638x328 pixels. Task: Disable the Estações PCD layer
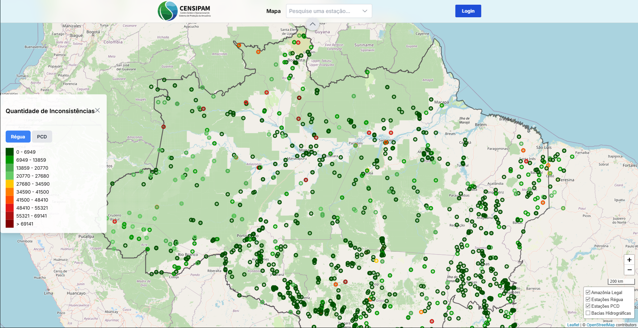click(x=588, y=306)
